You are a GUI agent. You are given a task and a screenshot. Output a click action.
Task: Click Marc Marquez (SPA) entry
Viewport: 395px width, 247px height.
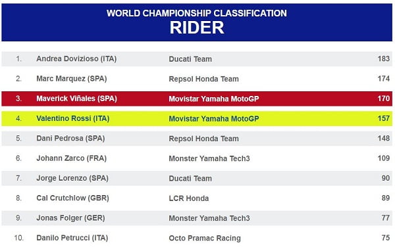tap(72, 79)
